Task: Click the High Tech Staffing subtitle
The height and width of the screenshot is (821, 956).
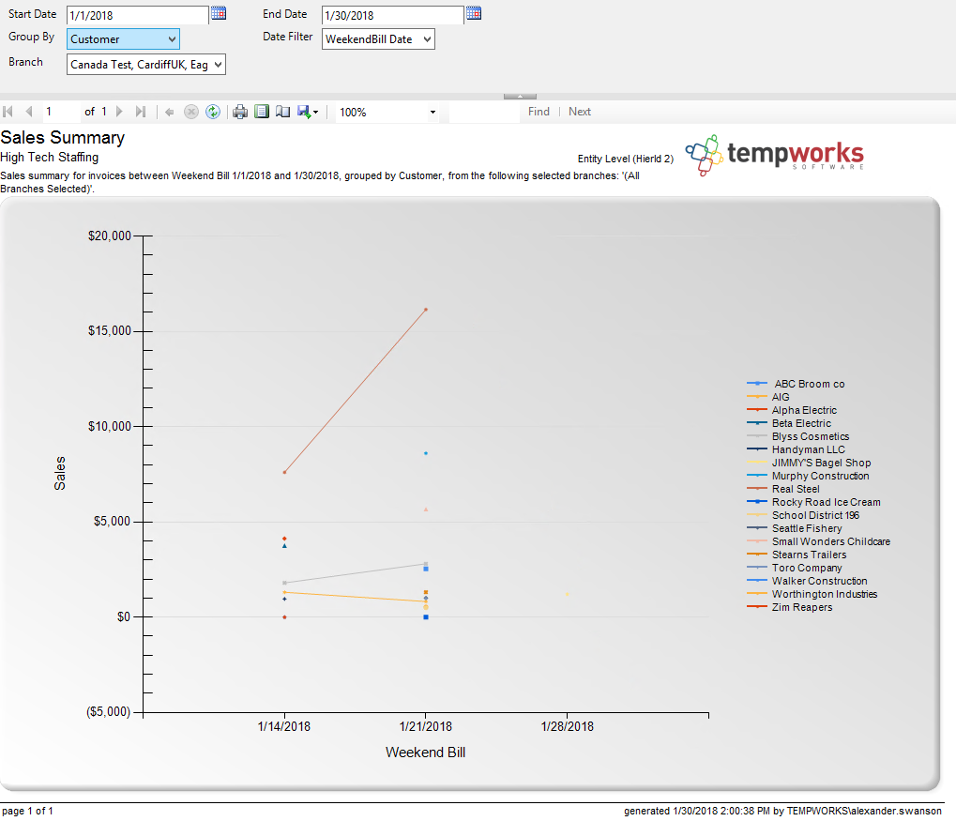Action: (x=50, y=158)
